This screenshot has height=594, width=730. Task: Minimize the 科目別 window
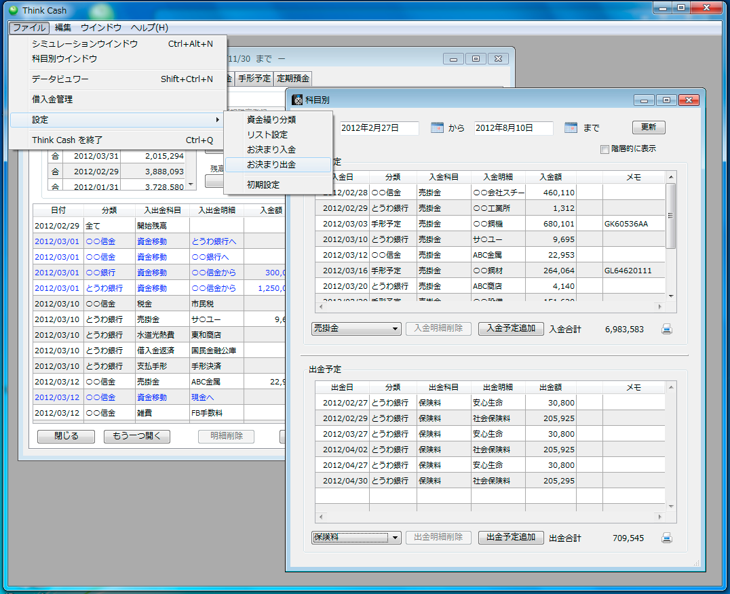coord(644,100)
